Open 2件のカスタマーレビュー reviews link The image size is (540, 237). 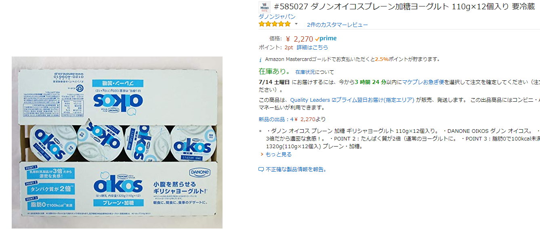(337, 25)
